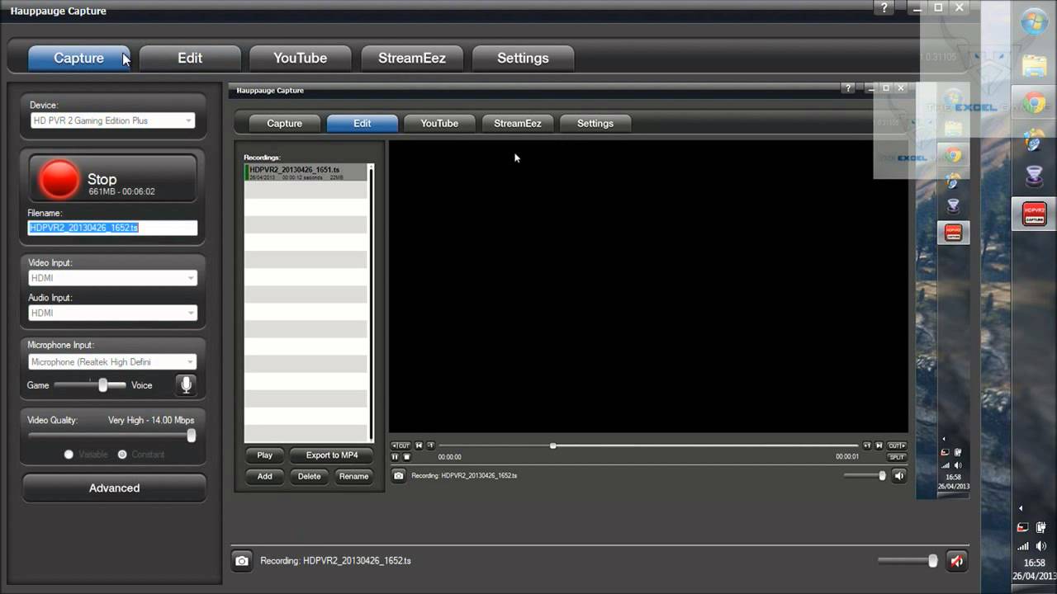Image resolution: width=1057 pixels, height=594 pixels.
Task: Jump to next marker in inner player
Action: (879, 445)
